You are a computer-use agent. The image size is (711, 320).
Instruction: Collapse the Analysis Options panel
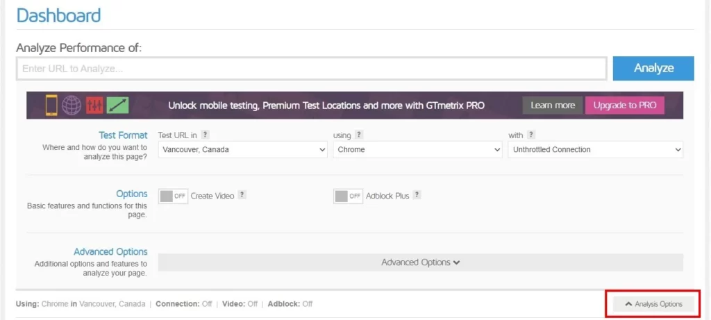(x=653, y=304)
